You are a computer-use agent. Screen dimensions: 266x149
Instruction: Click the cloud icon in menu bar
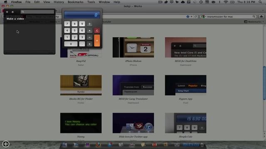(x=183, y=2)
